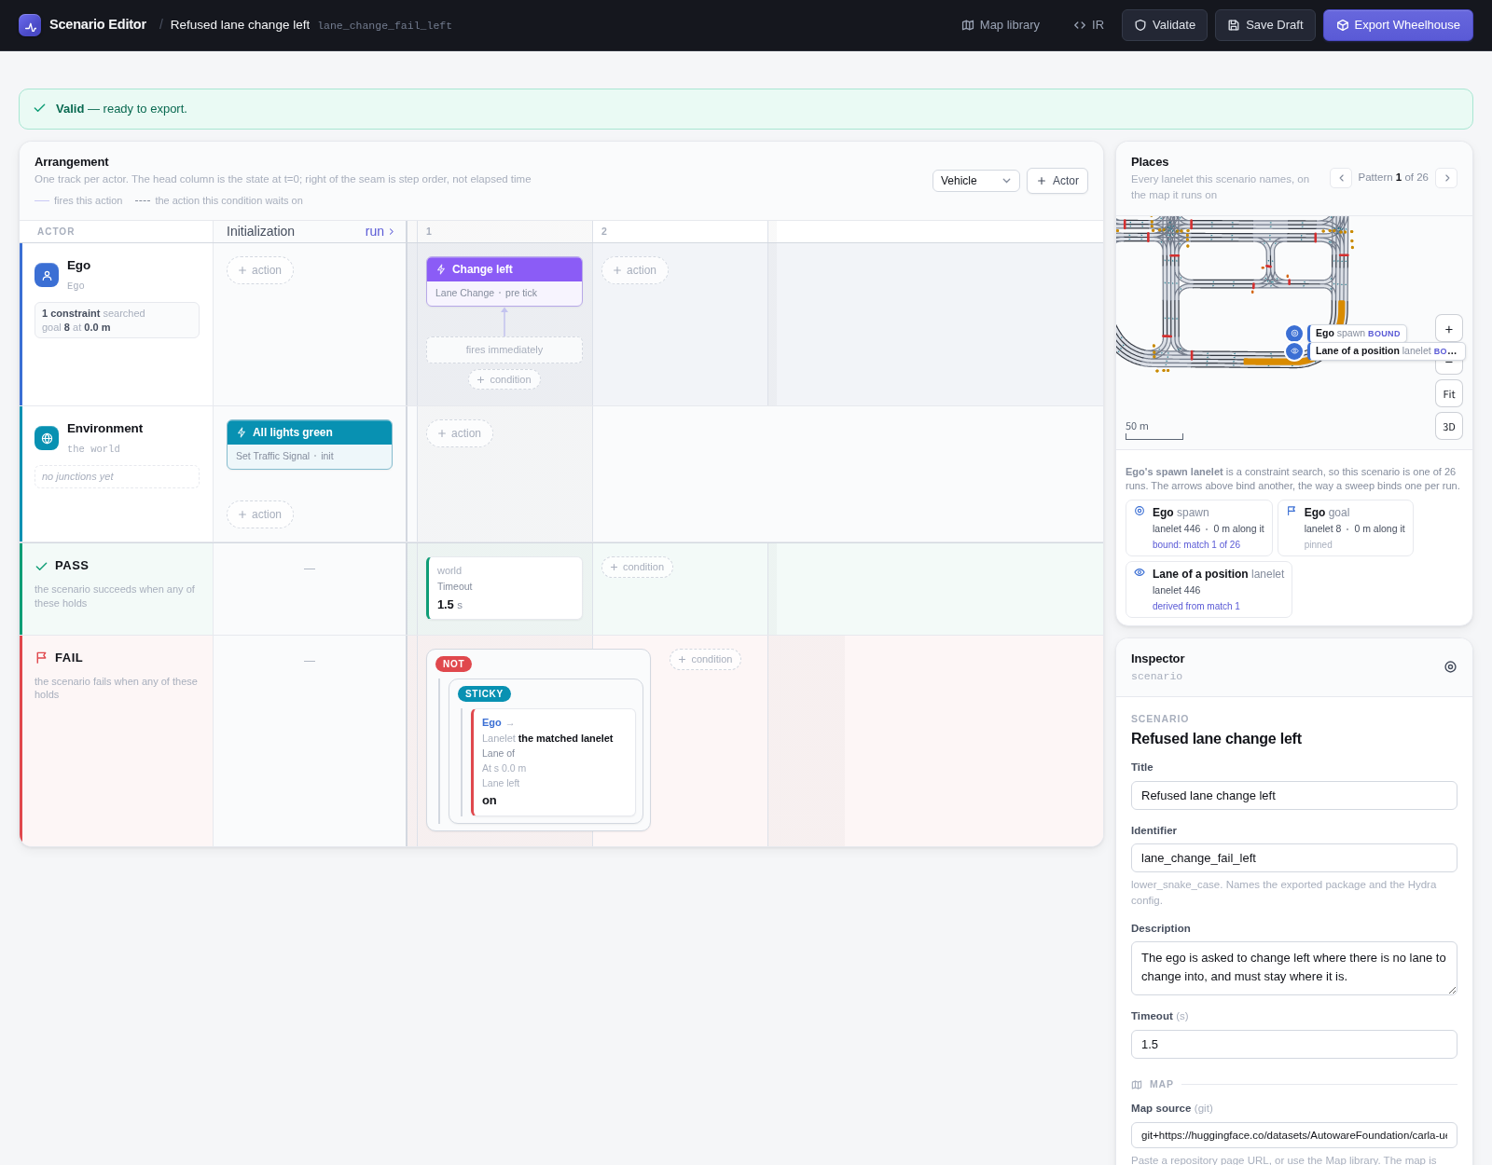This screenshot has width=1492, height=1165.
Task: Click the Timeout input field
Action: 1294,1044
